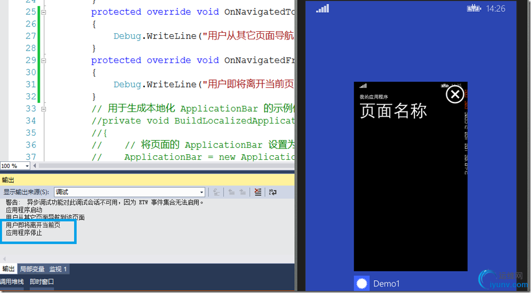Click the 输出 panel title bar
Viewport: 531px width, 293px height.
[147, 180]
